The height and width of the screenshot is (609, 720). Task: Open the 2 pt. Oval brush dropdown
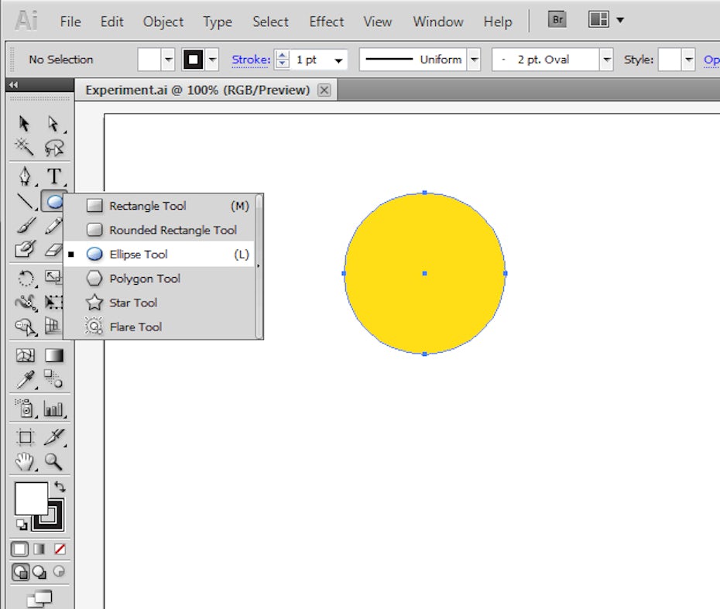pyautogui.click(x=607, y=60)
